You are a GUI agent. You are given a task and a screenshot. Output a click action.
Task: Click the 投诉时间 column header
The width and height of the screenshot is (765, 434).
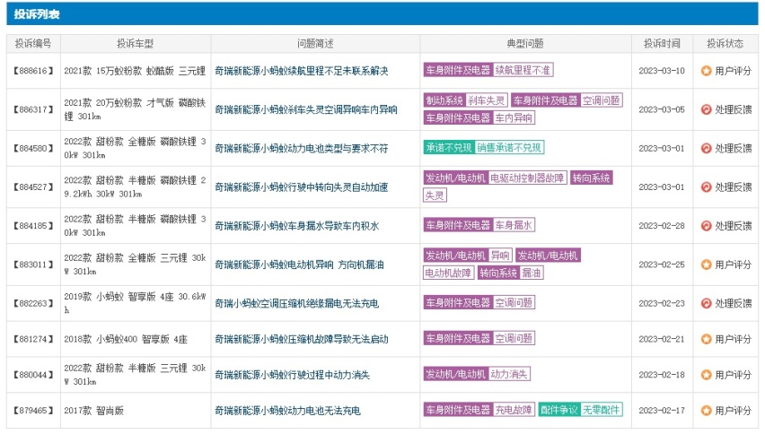(662, 43)
